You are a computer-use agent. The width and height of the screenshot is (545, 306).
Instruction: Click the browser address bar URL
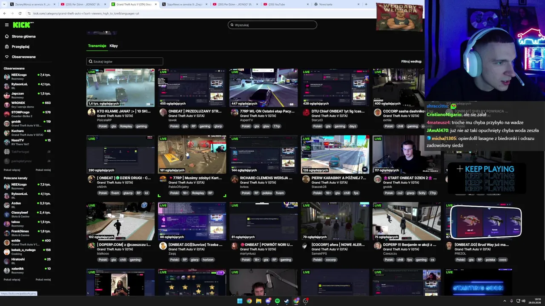[86, 13]
